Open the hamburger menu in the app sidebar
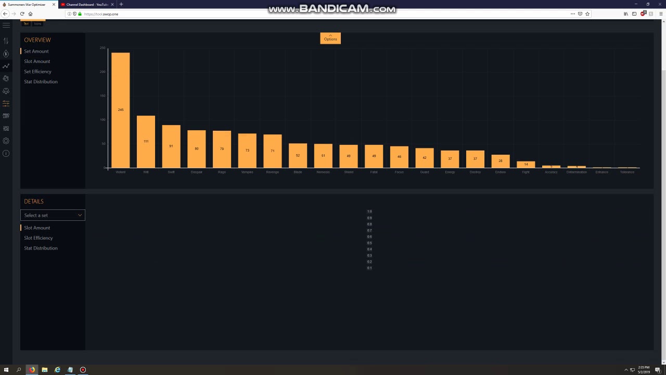The height and width of the screenshot is (375, 666). coord(6,24)
